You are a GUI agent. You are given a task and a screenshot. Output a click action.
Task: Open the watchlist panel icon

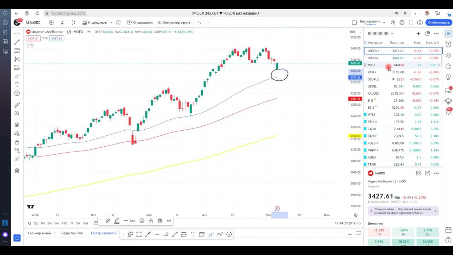tap(448, 34)
